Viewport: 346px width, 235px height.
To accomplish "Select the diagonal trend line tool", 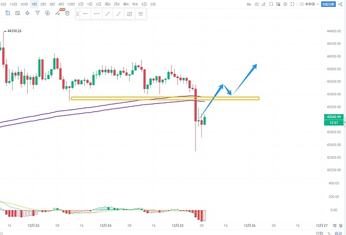I will coord(107,13).
